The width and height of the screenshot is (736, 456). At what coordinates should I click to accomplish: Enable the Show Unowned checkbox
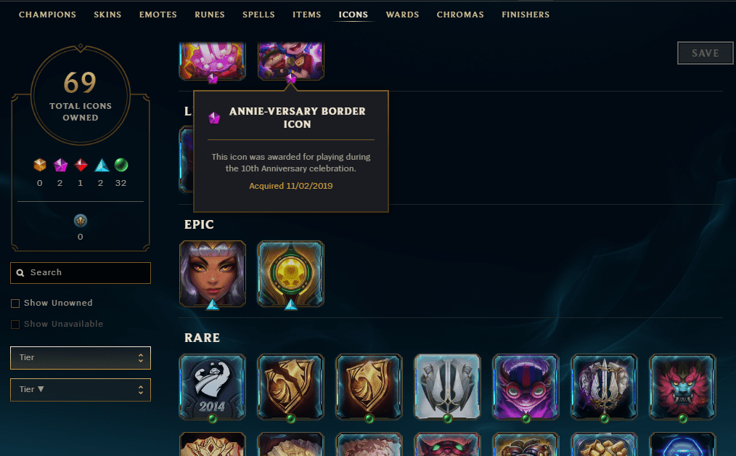click(15, 304)
